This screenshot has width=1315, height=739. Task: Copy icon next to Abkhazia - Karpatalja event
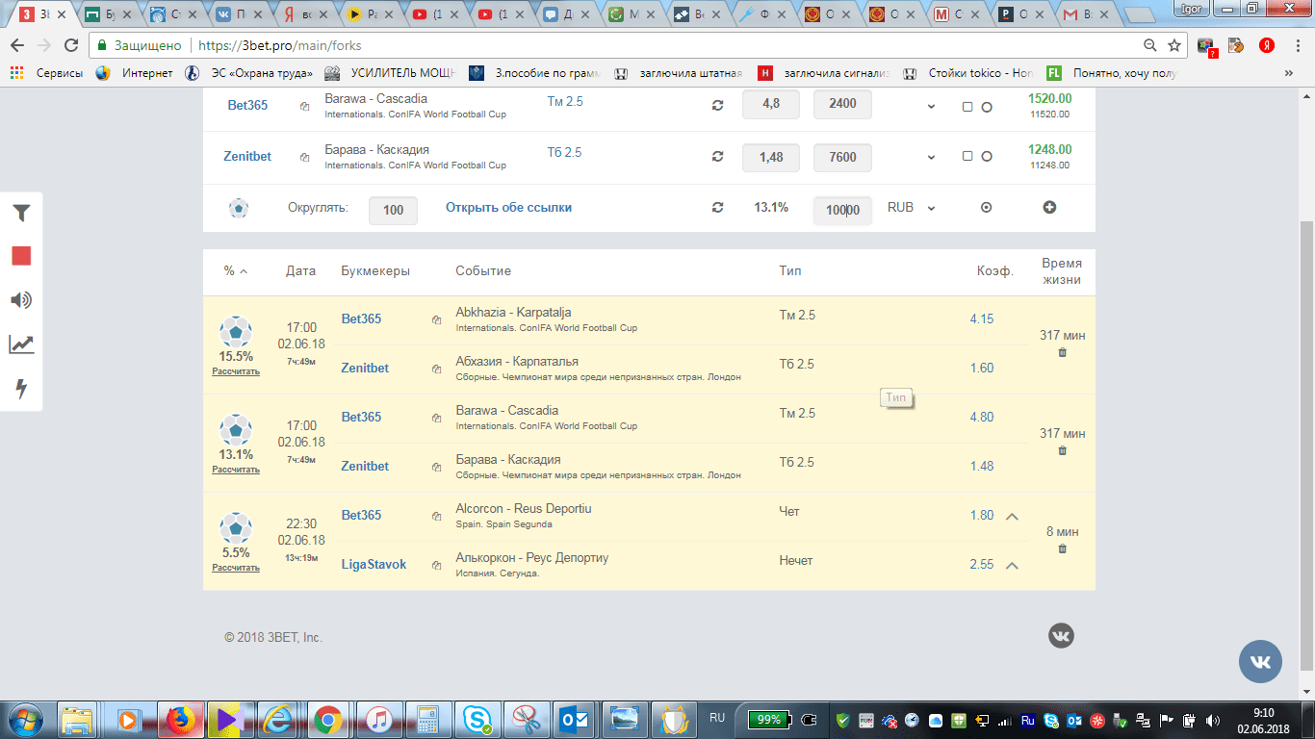[x=436, y=320]
